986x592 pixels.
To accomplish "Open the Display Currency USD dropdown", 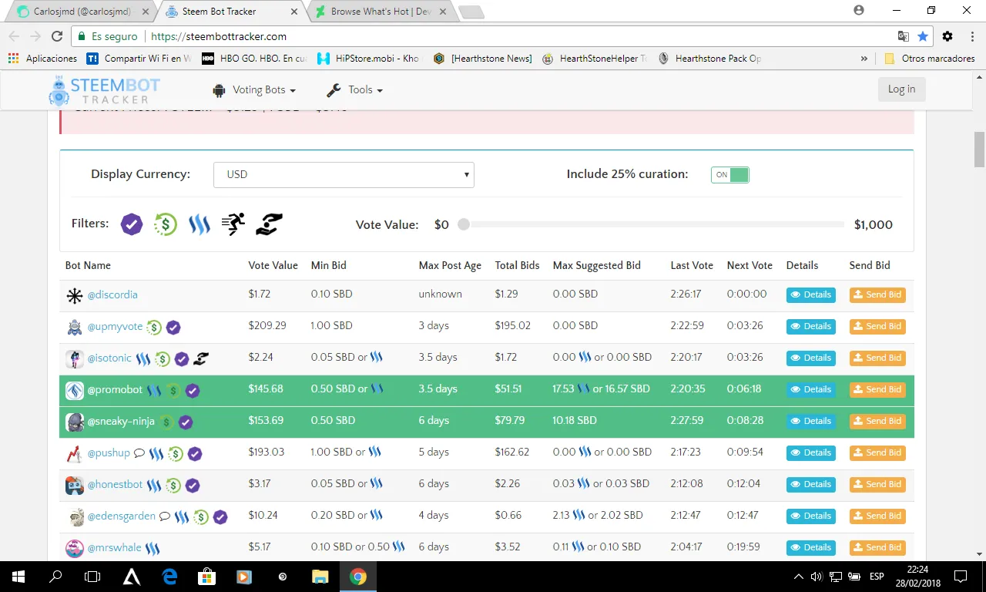I will point(344,175).
